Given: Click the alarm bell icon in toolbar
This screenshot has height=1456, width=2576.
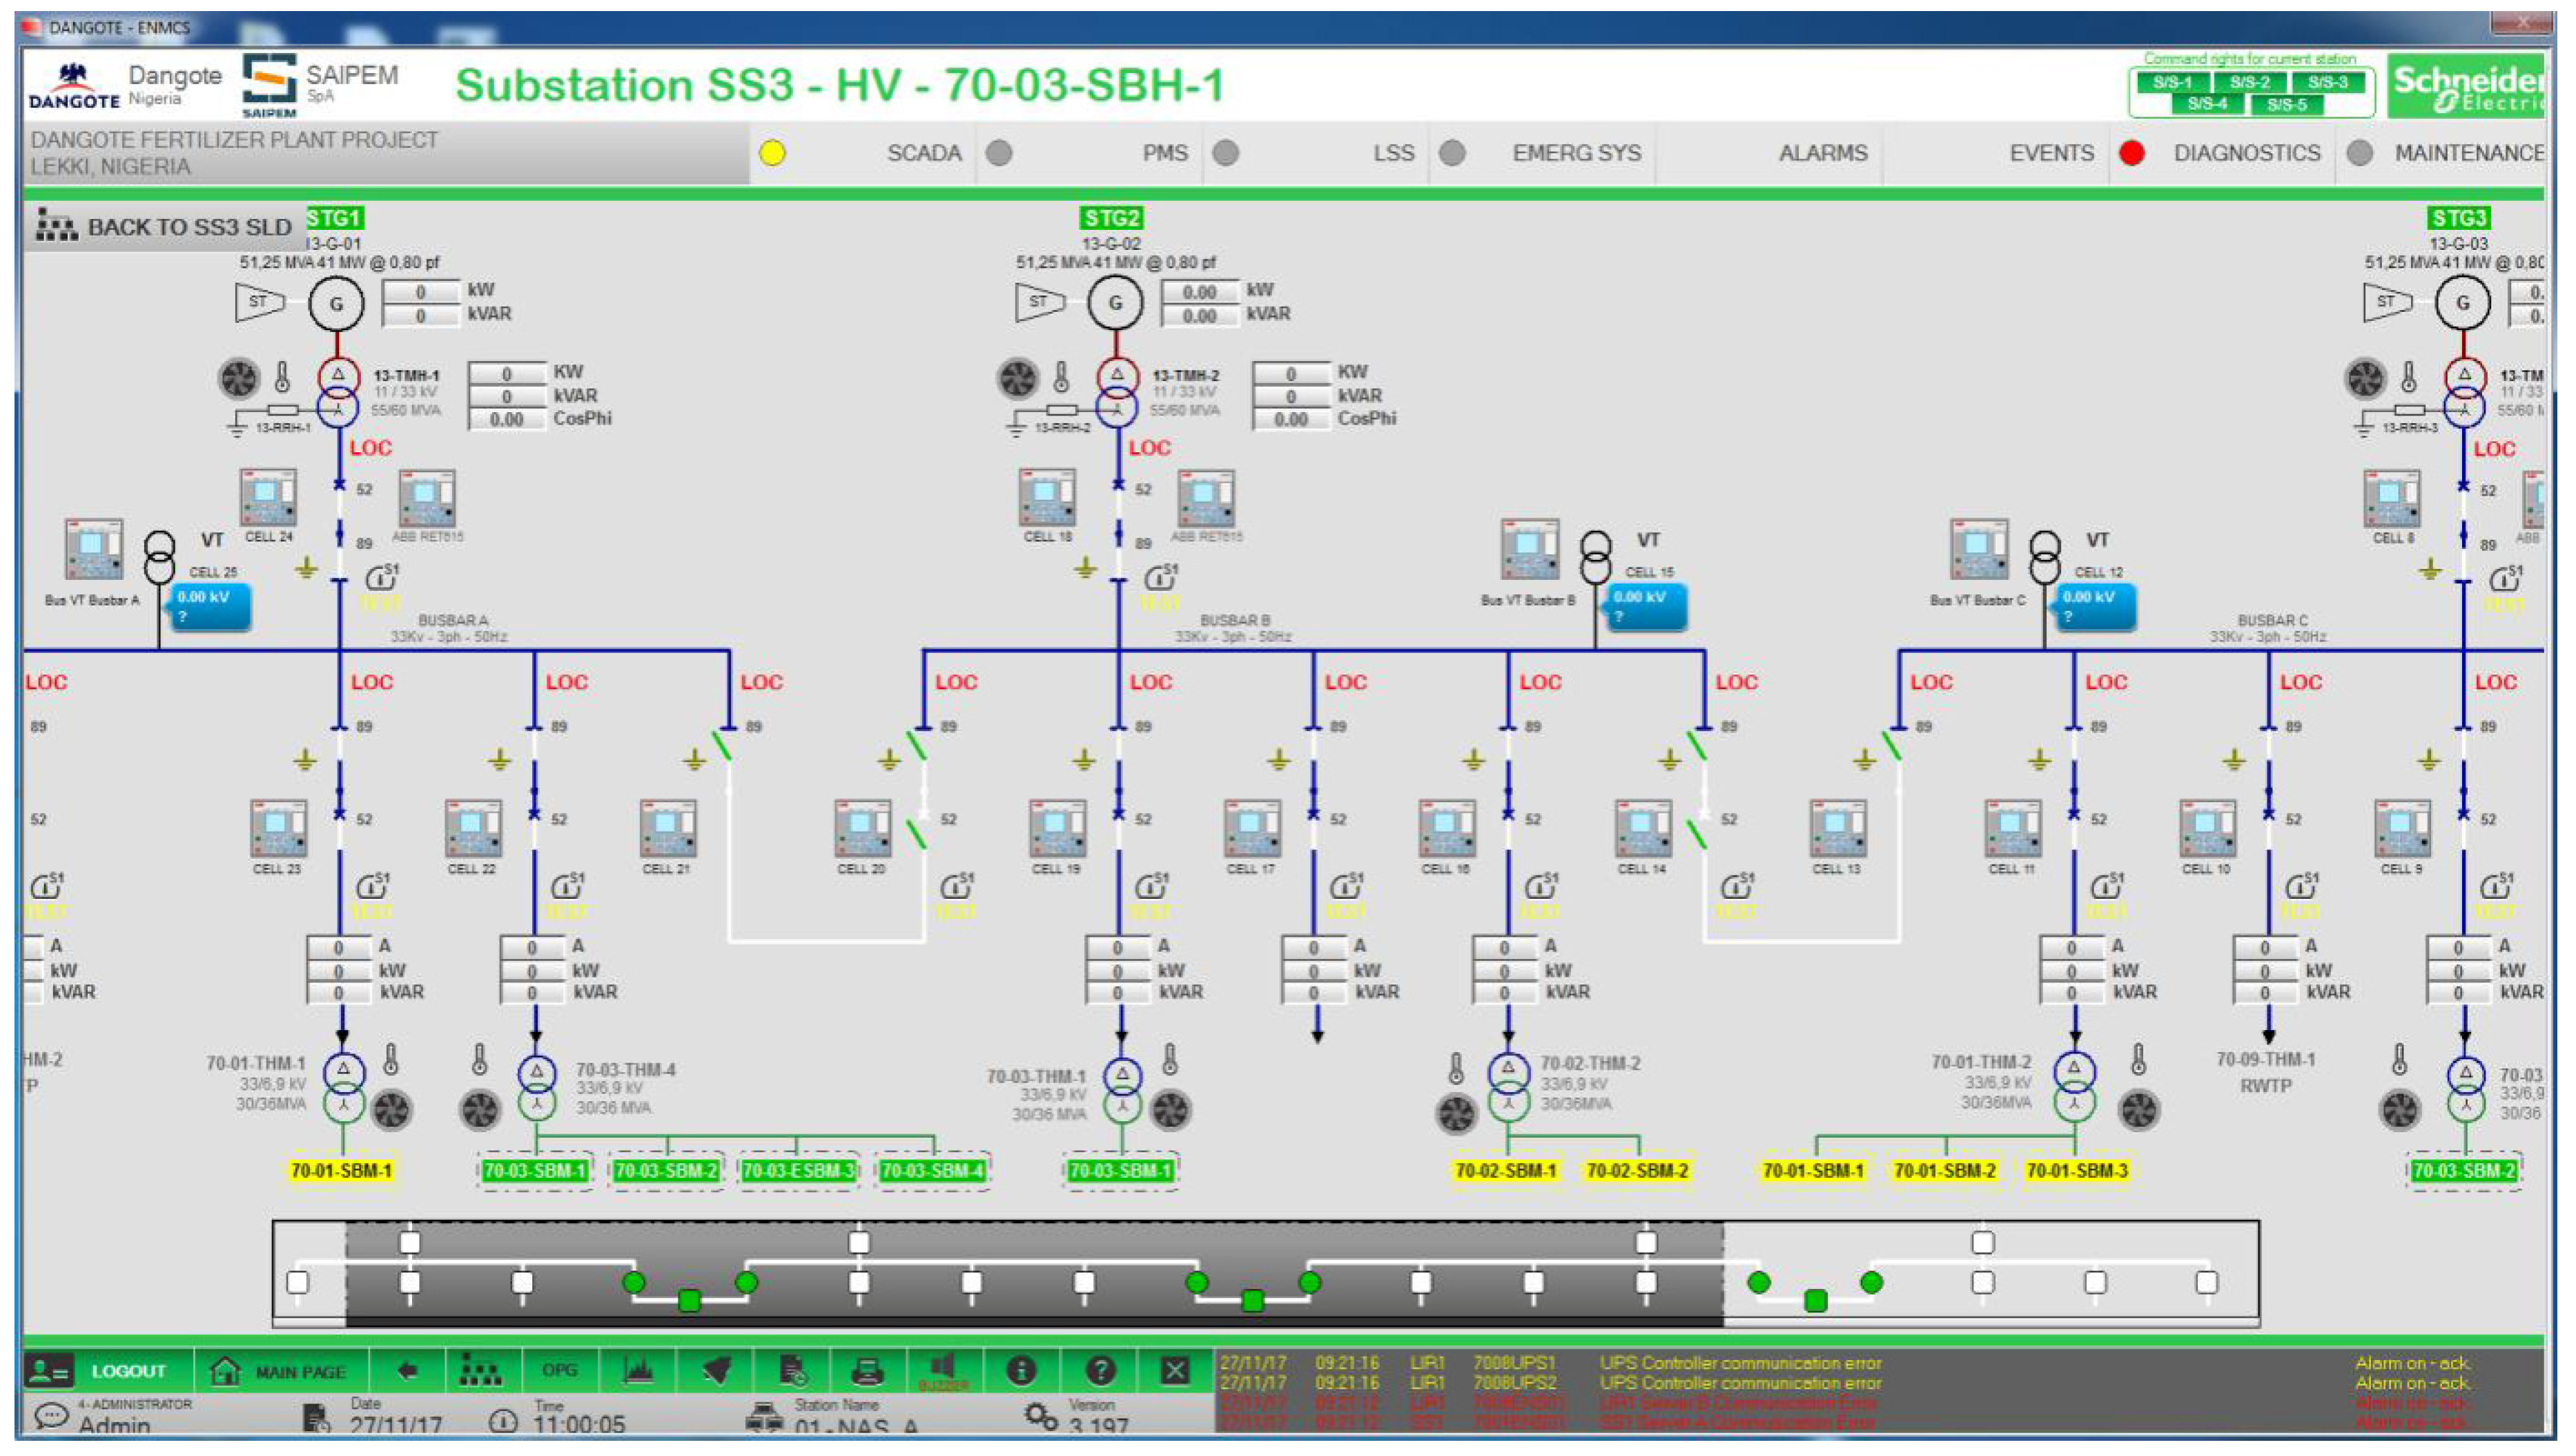Looking at the screenshot, I should click(716, 1371).
